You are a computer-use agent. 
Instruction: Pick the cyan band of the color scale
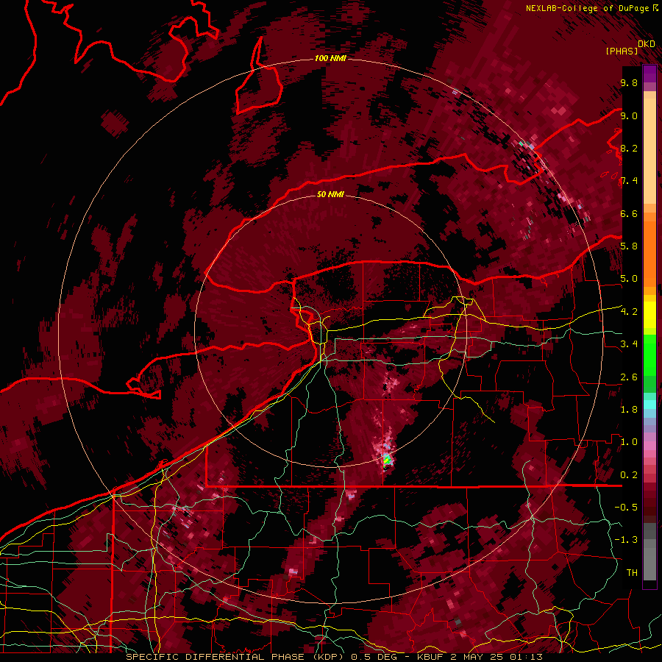pos(649,405)
